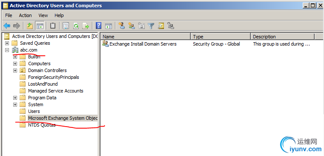Click the Add to group toolbar icon
The image size is (324, 156).
(171, 26)
